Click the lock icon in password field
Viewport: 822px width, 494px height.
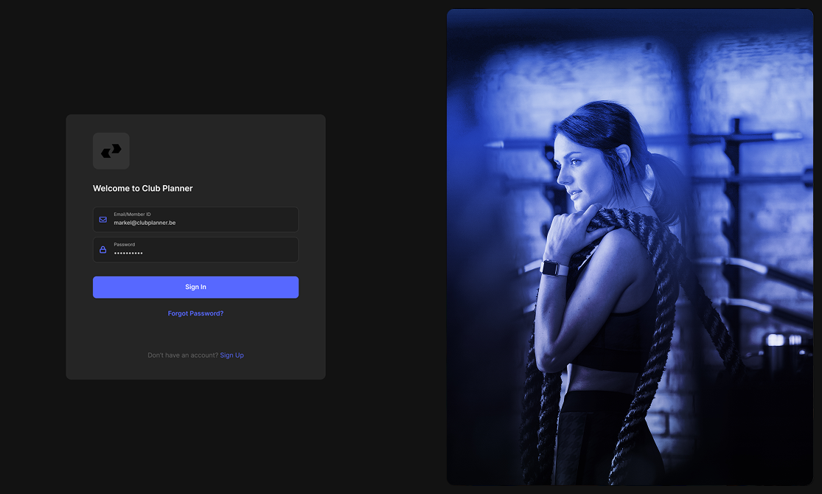103,250
